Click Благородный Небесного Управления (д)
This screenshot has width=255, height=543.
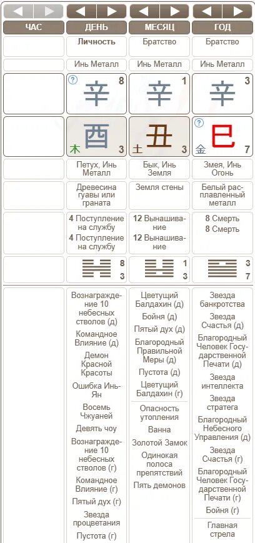click(x=222, y=429)
